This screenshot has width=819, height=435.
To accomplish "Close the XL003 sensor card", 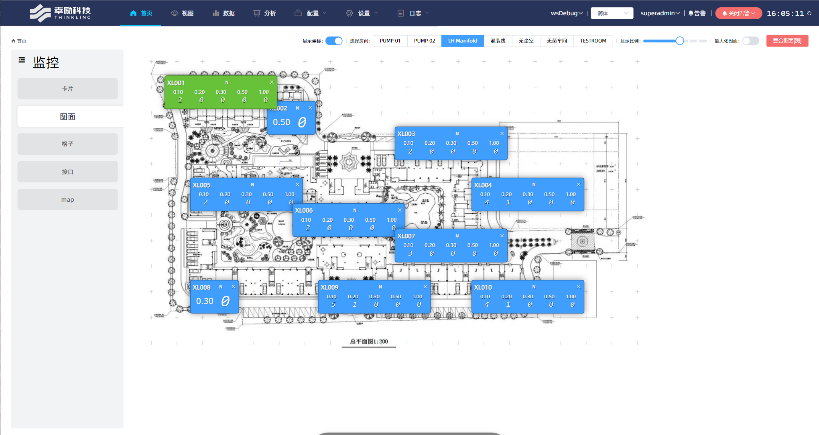I will 502,134.
